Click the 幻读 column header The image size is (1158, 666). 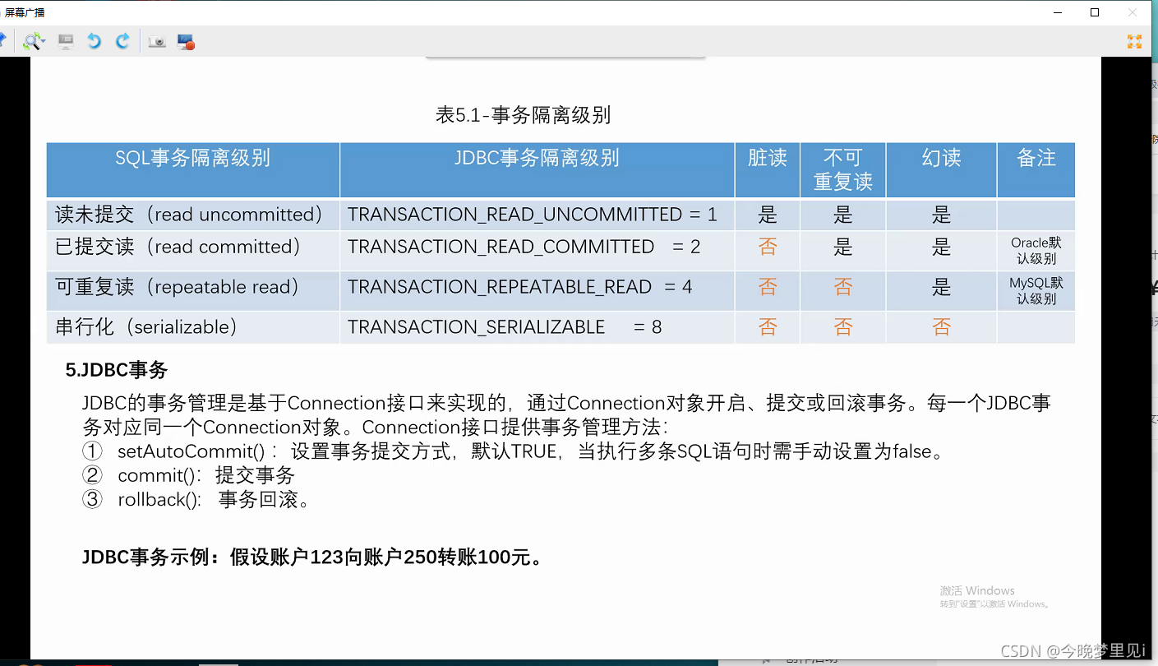pos(942,170)
